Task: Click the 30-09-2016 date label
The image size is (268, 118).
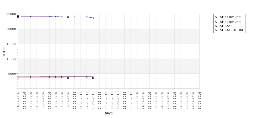Action: 200,101
